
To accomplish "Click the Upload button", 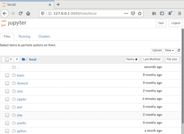I will pos(157,51).
